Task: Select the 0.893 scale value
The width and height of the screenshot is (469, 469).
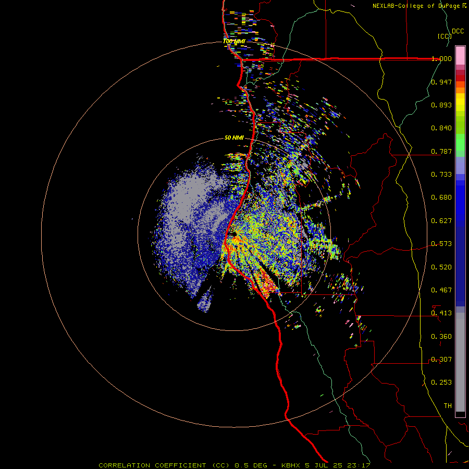Action: click(441, 105)
